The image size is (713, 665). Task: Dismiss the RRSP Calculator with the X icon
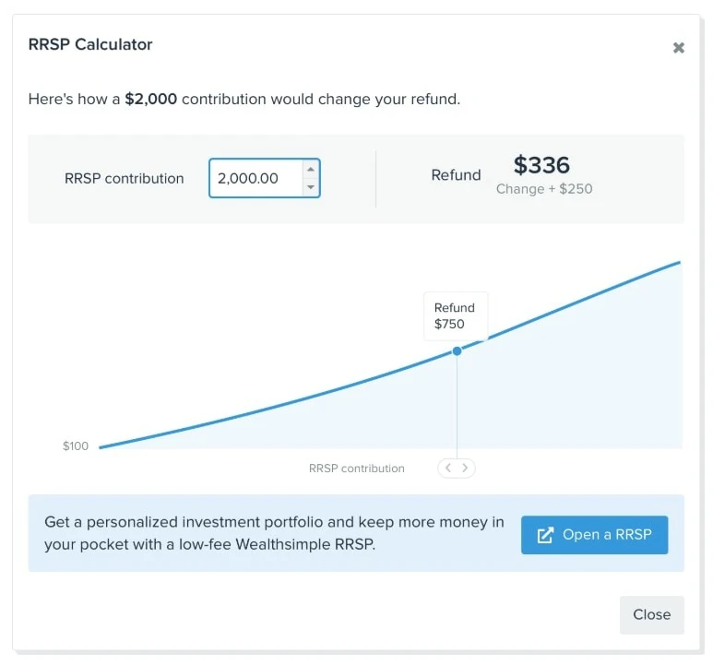tap(679, 48)
